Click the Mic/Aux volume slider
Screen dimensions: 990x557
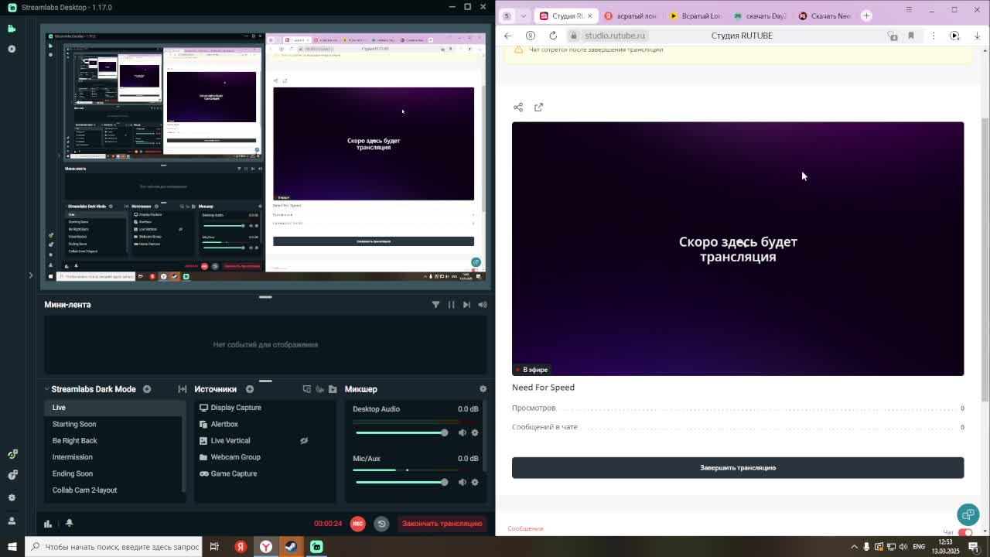point(401,482)
